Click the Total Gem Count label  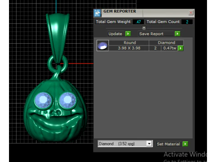tap(163, 22)
